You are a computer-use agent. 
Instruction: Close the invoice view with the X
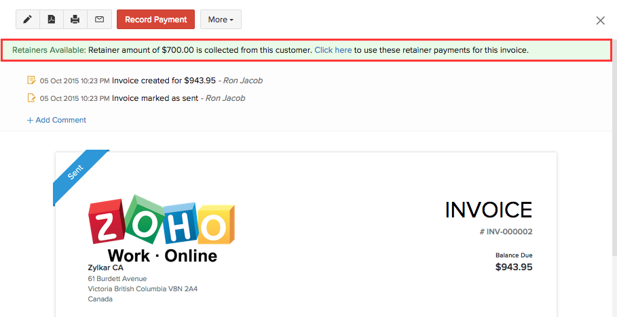click(600, 20)
